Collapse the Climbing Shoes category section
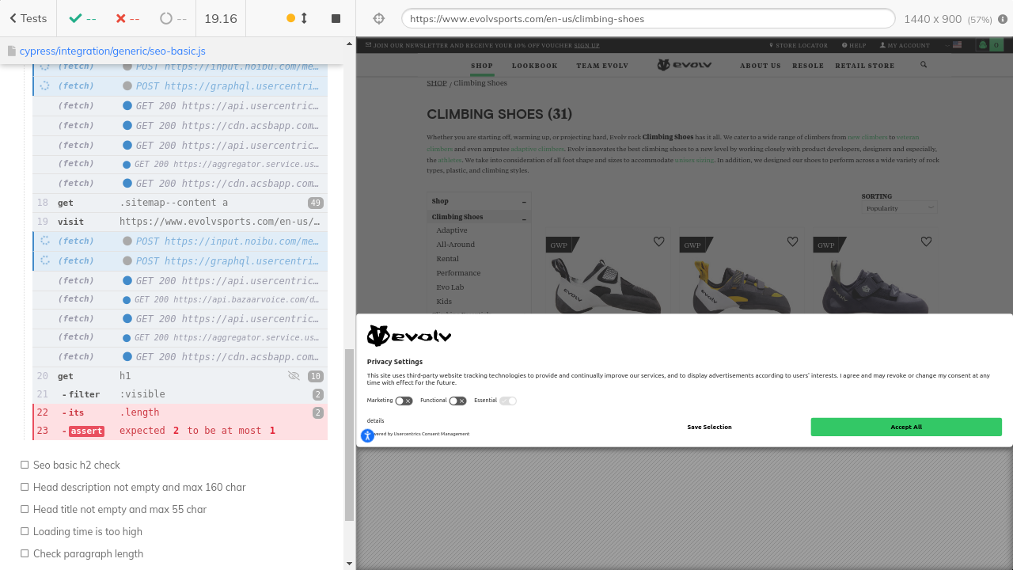Image resolution: width=1013 pixels, height=570 pixels. click(x=524, y=217)
